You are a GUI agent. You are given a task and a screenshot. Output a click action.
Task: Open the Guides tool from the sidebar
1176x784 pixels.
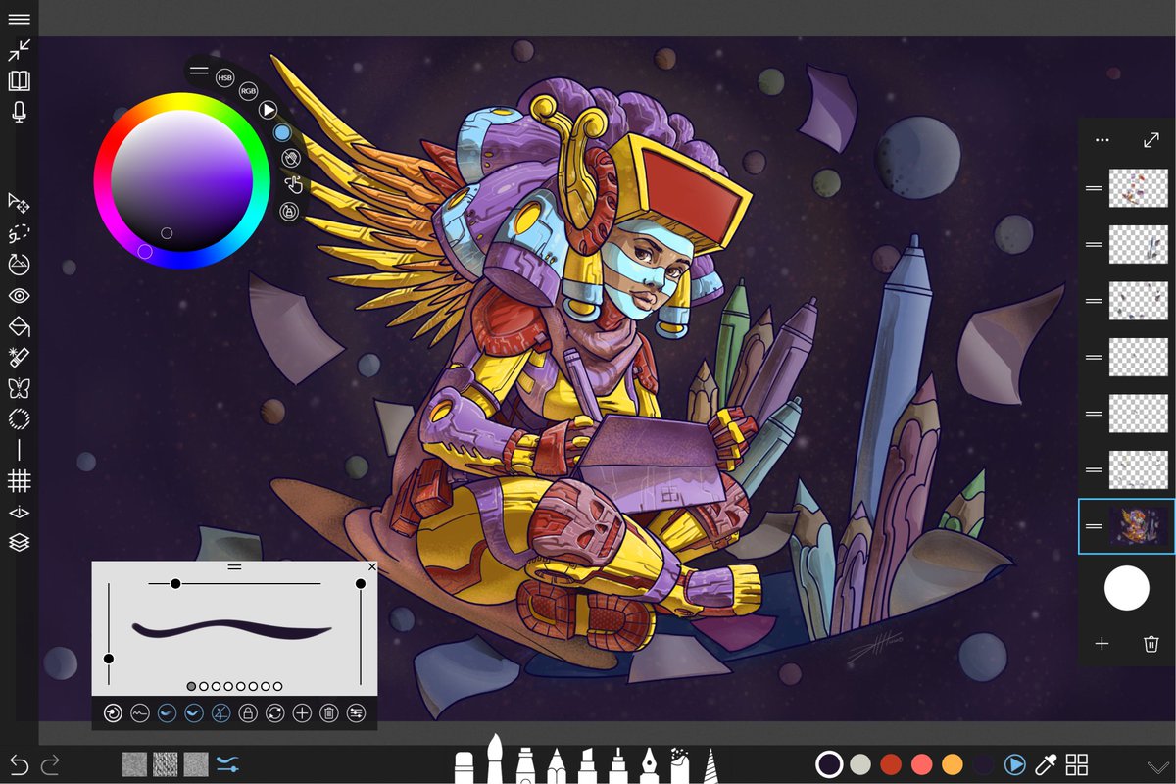[22, 481]
